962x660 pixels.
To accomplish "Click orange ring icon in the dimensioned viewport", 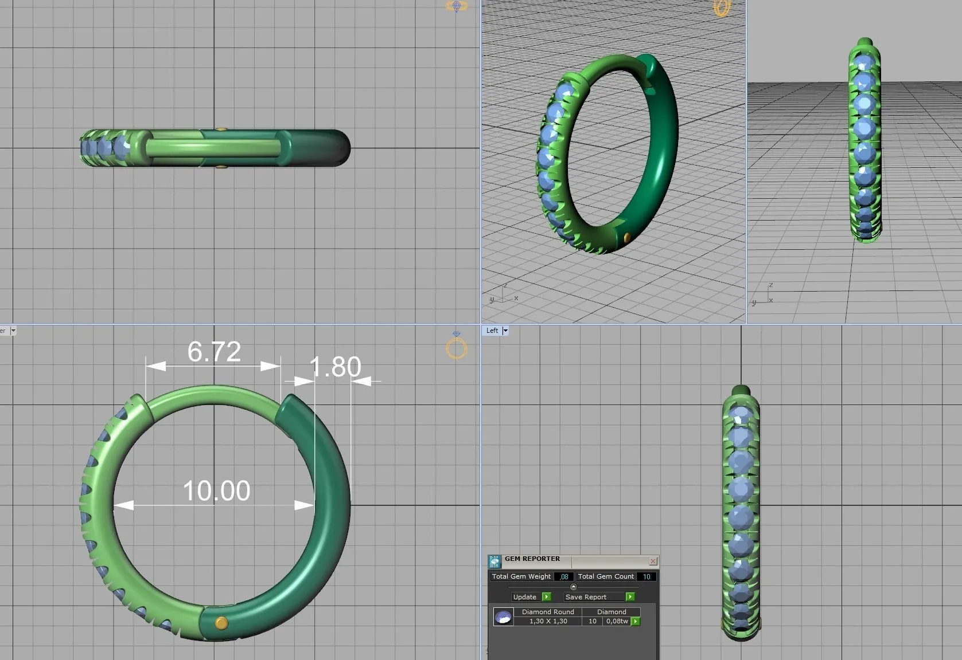I will (x=457, y=347).
